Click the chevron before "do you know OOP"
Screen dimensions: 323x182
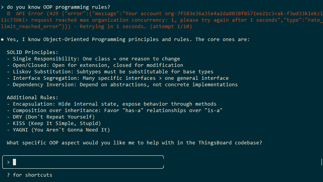[x=3, y=7]
